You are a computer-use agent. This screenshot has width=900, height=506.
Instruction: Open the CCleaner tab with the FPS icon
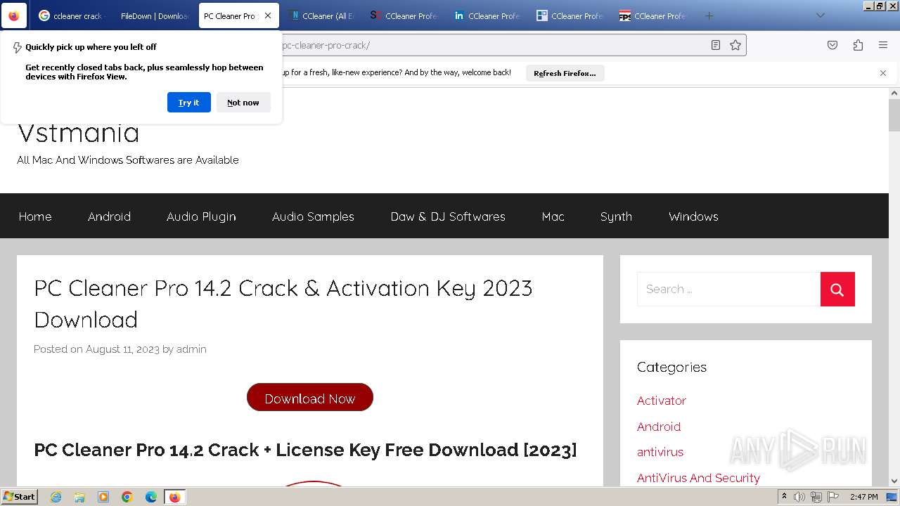point(653,15)
